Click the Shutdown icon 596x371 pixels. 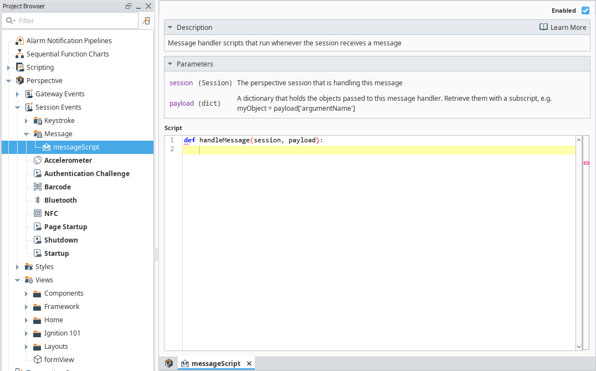[x=38, y=240]
